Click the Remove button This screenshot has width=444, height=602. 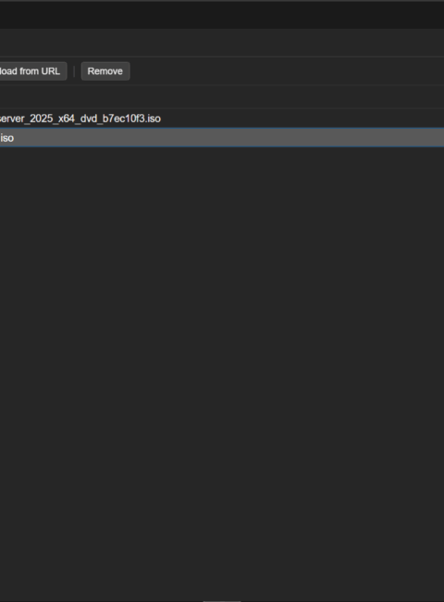(x=105, y=71)
